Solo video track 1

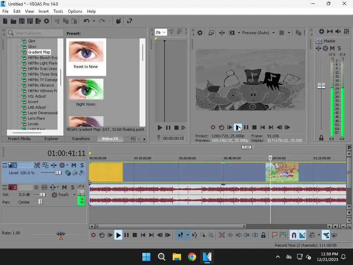click(82, 165)
